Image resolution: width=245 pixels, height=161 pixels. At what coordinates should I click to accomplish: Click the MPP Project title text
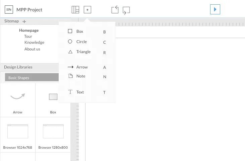coord(29,10)
